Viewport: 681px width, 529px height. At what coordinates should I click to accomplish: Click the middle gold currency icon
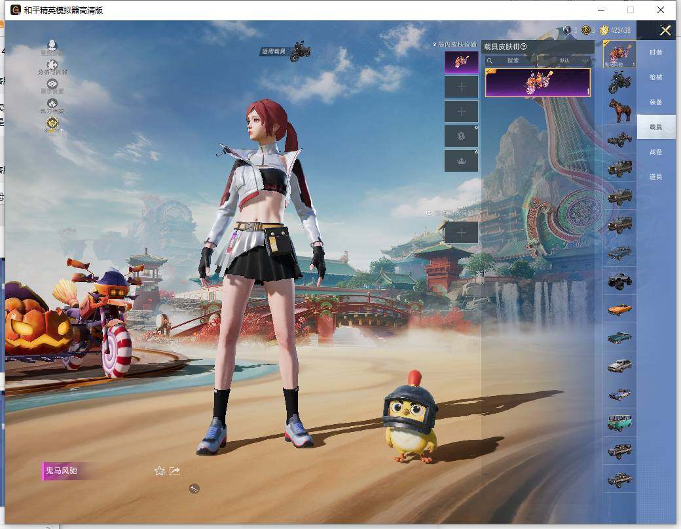[x=586, y=30]
